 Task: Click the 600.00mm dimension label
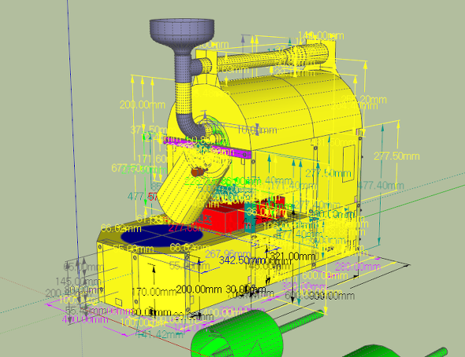click(x=325, y=276)
